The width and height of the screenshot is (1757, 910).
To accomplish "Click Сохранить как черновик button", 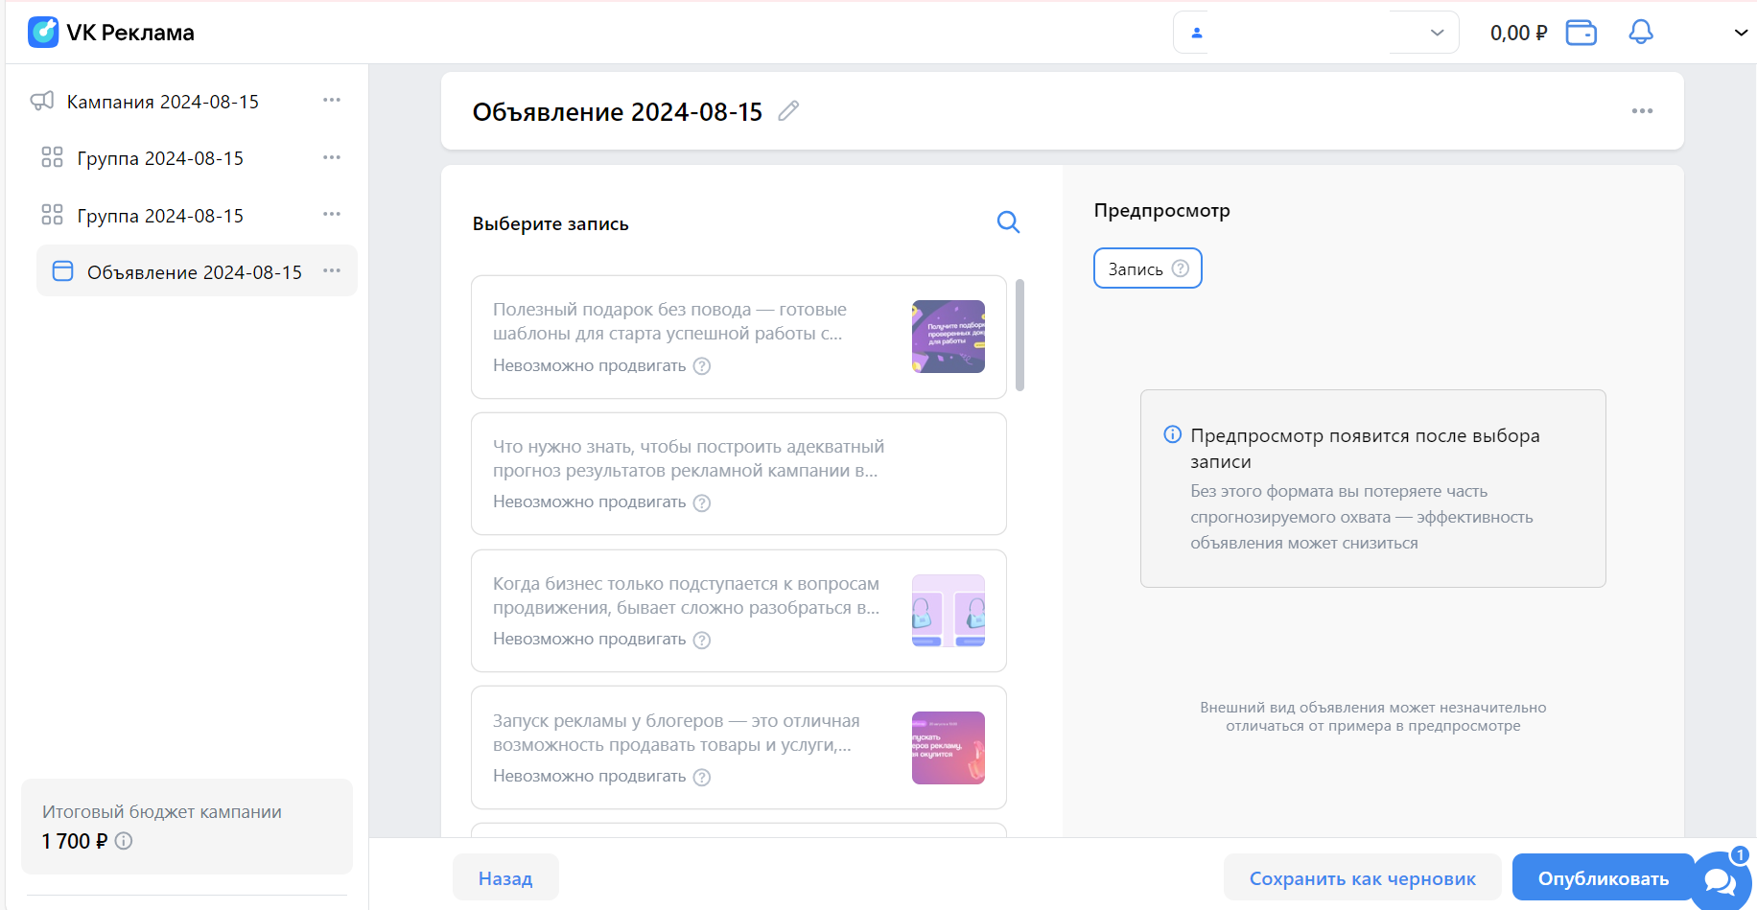I will click(1362, 877).
